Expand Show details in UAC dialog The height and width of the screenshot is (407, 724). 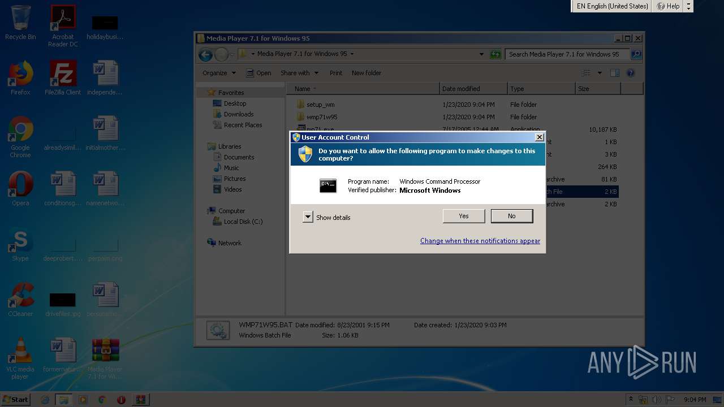click(327, 217)
